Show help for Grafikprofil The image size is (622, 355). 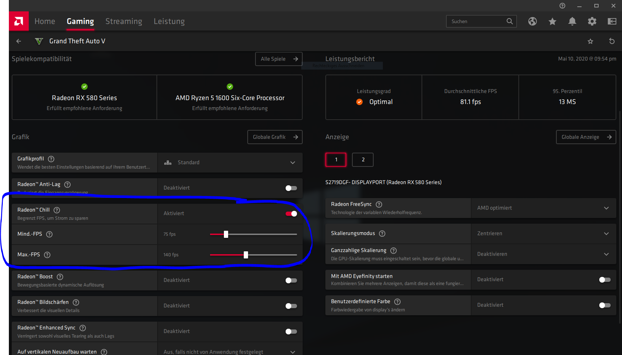click(x=51, y=159)
